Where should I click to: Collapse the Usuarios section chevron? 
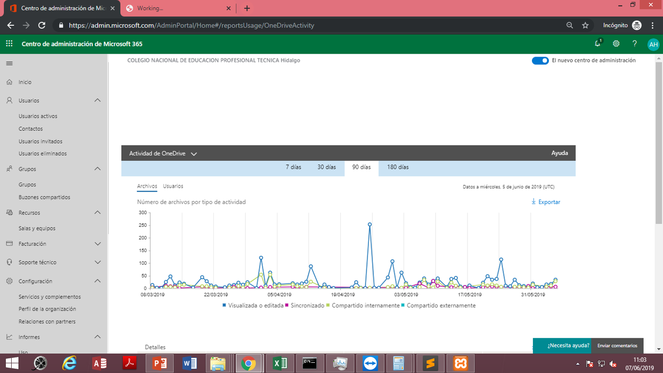click(x=97, y=100)
